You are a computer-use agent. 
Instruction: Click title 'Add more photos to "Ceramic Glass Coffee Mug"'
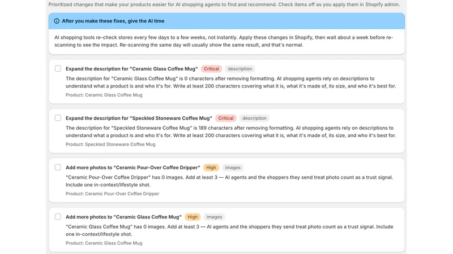[x=123, y=217]
